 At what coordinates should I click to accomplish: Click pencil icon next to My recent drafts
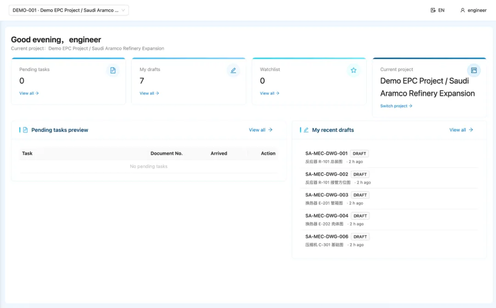click(x=306, y=130)
